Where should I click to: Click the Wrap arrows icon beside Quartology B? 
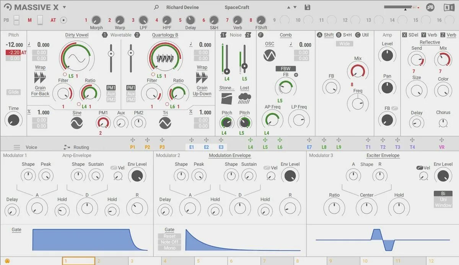tap(202, 78)
